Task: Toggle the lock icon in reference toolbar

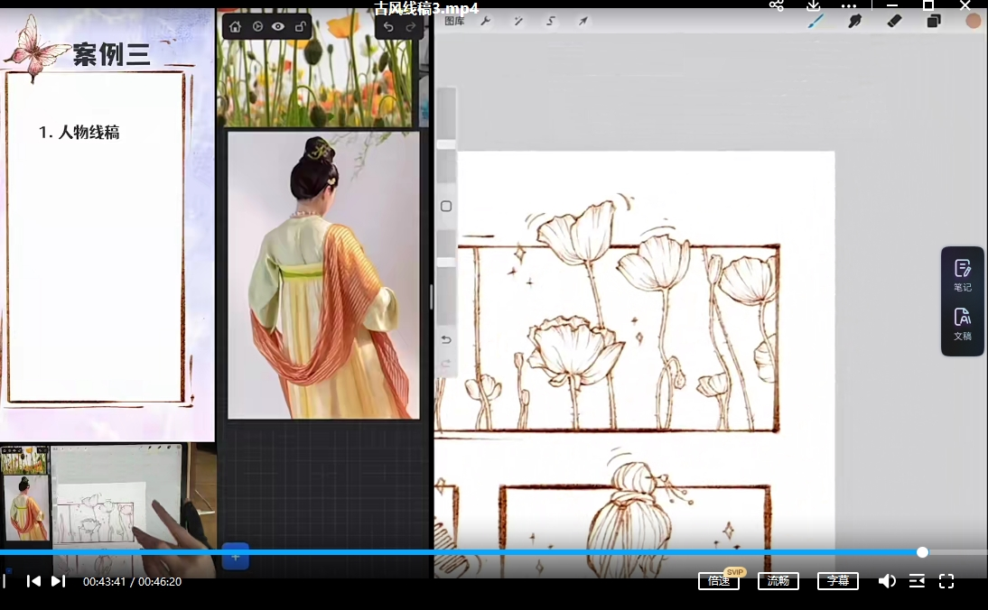Action: coord(300,27)
